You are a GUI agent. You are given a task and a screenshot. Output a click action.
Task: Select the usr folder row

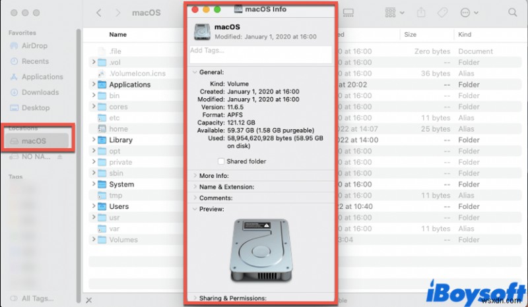pyautogui.click(x=305, y=217)
